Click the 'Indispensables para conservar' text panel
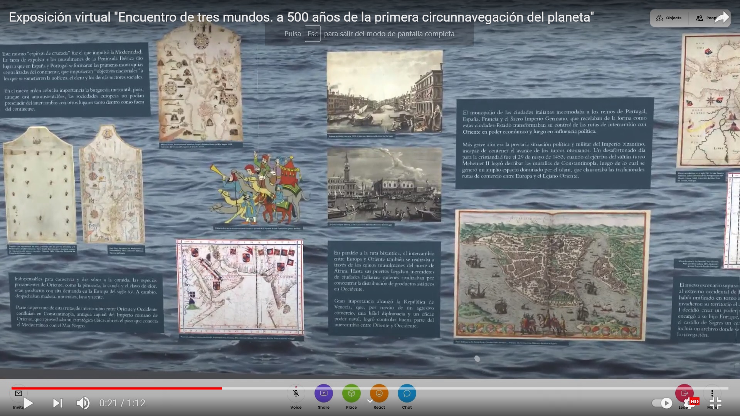 [87, 302]
